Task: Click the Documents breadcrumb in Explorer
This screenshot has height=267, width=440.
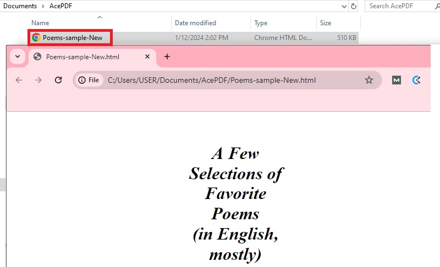Action: pos(20,6)
